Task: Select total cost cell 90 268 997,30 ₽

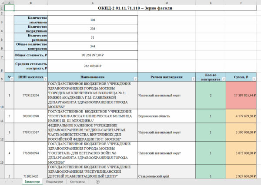Action: point(93,55)
